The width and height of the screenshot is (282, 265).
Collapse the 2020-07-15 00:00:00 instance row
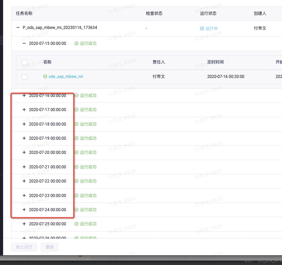coord(24,43)
